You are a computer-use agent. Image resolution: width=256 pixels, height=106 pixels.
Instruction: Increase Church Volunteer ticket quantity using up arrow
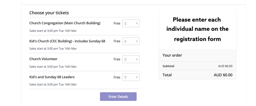click(137, 59)
